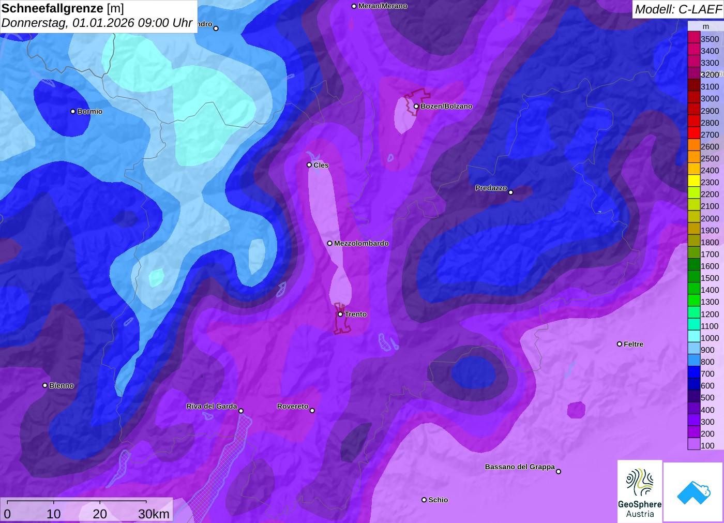Click the Cles location marker
The height and width of the screenshot is (523, 724).
309,165
